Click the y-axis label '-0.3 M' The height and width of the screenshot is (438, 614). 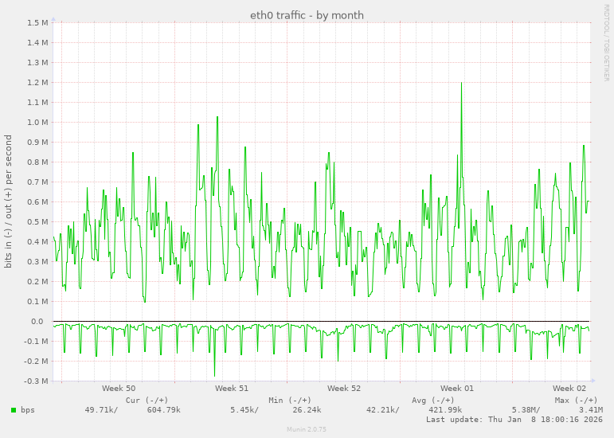(x=36, y=381)
